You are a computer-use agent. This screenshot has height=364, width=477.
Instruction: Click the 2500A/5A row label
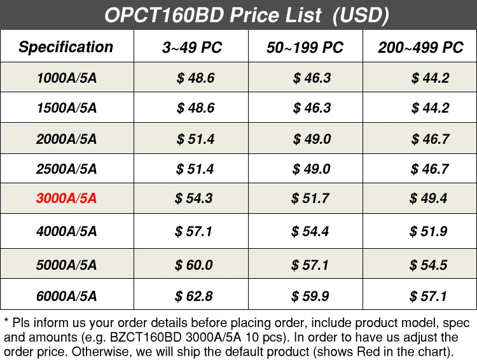point(67,169)
